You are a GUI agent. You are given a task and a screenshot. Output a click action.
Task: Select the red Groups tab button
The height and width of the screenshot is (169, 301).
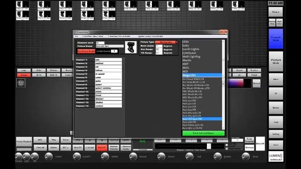pos(24,75)
